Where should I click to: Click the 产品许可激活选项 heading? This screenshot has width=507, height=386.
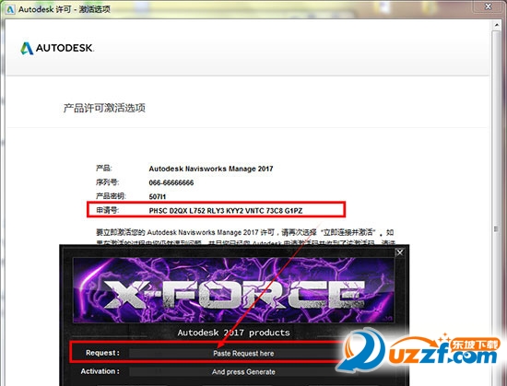(104, 108)
